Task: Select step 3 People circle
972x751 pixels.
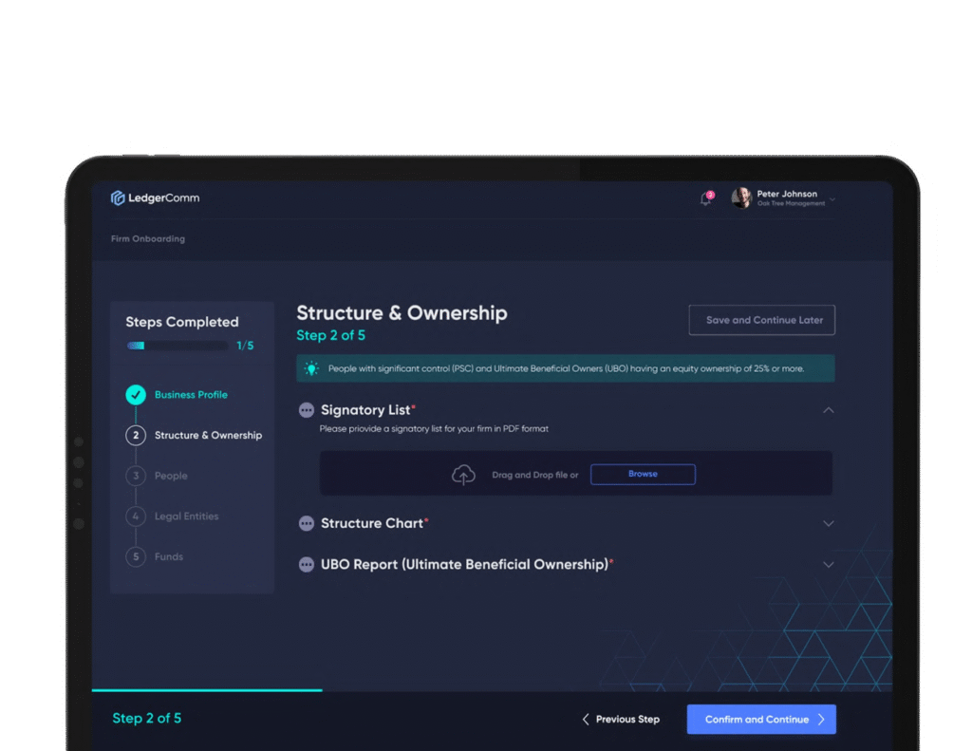Action: tap(136, 476)
